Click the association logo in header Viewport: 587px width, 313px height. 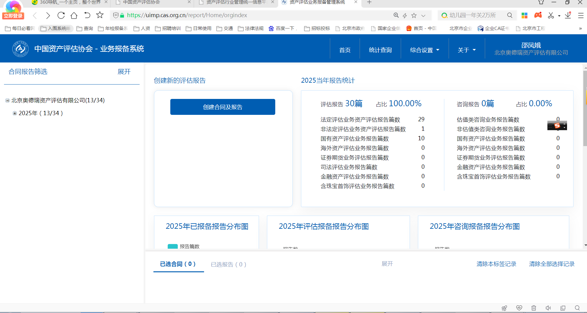click(x=20, y=49)
